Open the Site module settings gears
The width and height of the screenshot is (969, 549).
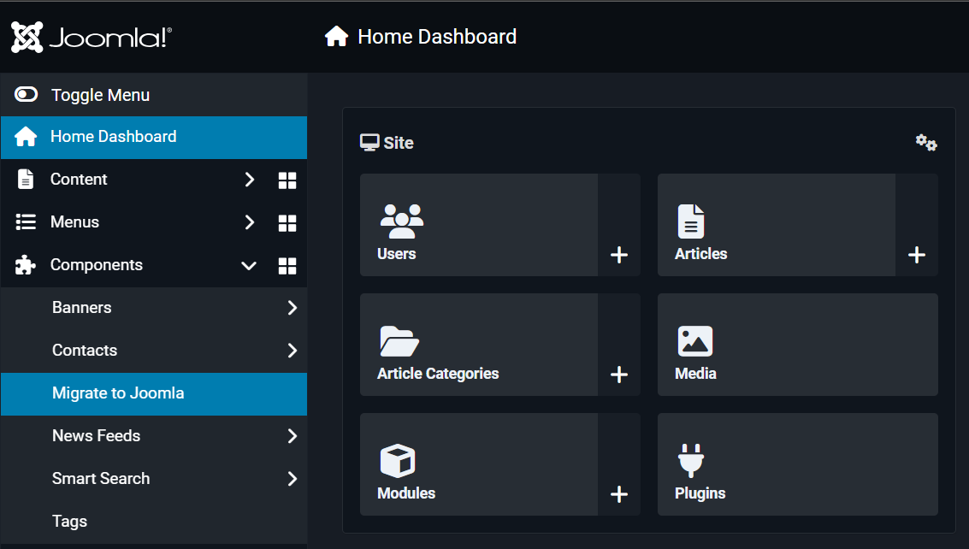(x=926, y=143)
